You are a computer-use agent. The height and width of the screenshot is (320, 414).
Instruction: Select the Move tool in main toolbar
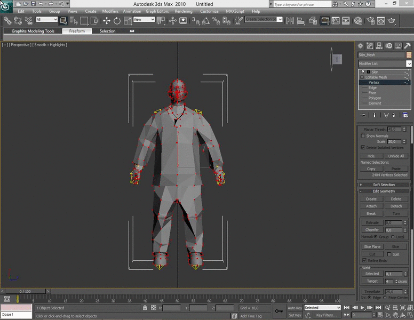(106, 20)
